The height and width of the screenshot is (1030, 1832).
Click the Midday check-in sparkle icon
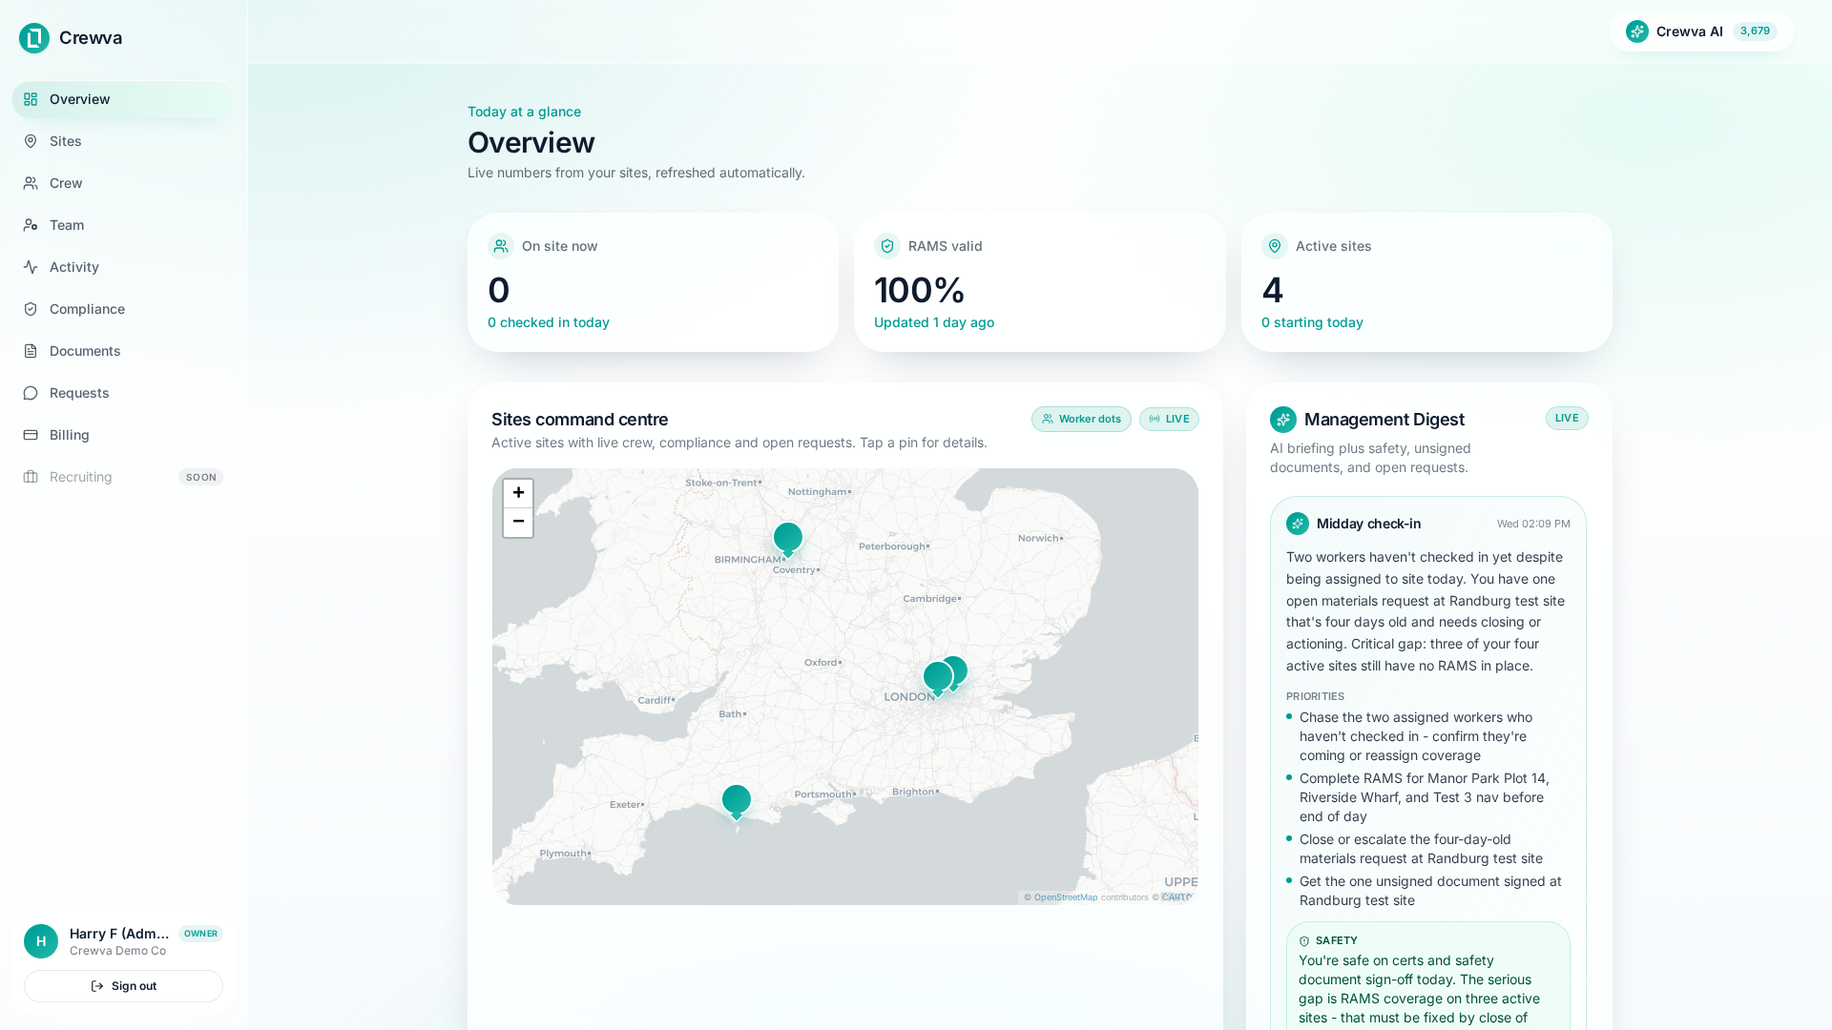point(1298,524)
